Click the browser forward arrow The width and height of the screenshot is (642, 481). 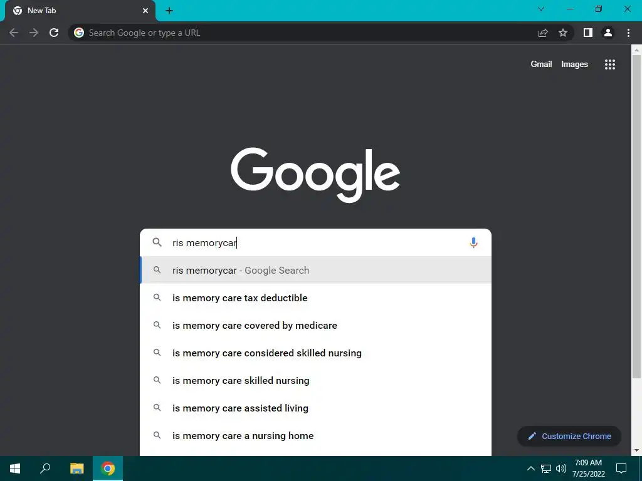[34, 33]
